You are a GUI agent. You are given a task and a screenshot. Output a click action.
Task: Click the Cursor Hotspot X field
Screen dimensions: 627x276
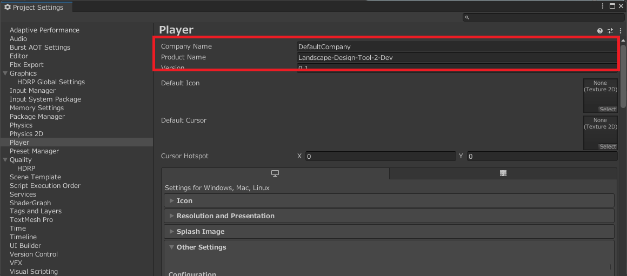(x=381, y=157)
